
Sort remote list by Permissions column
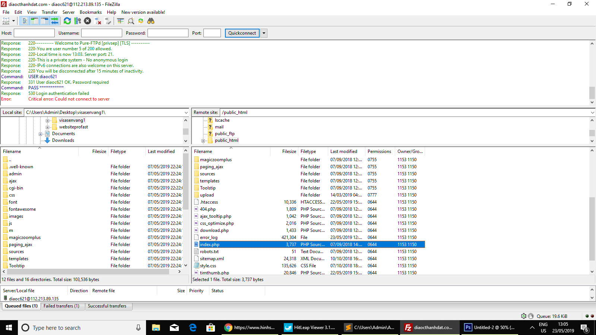pyautogui.click(x=379, y=151)
